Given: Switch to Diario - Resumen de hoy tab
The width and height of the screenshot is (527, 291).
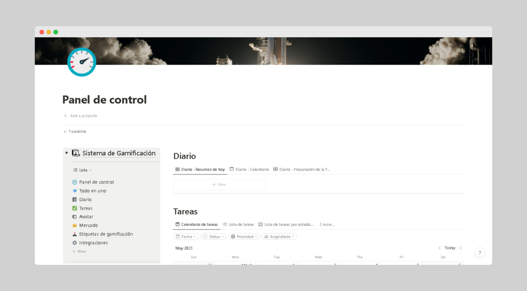Looking at the screenshot, I should [200, 170].
